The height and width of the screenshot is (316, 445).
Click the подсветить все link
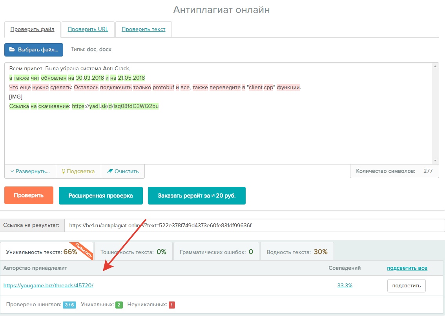[x=407, y=268]
